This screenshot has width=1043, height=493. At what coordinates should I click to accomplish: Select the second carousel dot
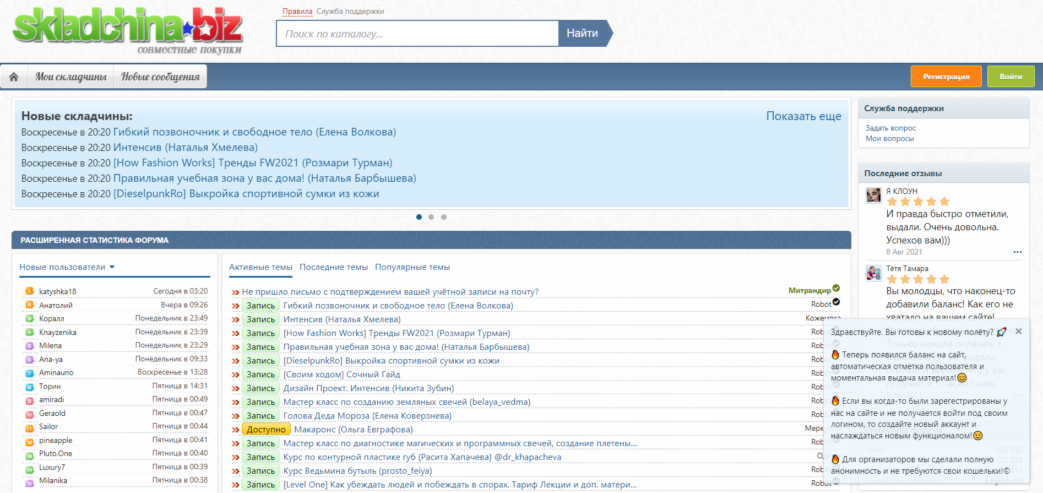(x=431, y=217)
